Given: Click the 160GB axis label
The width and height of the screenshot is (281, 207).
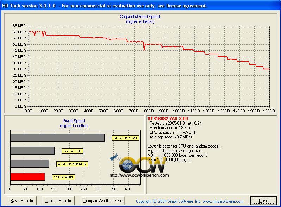Looking at the screenshot, I should click(269, 111).
